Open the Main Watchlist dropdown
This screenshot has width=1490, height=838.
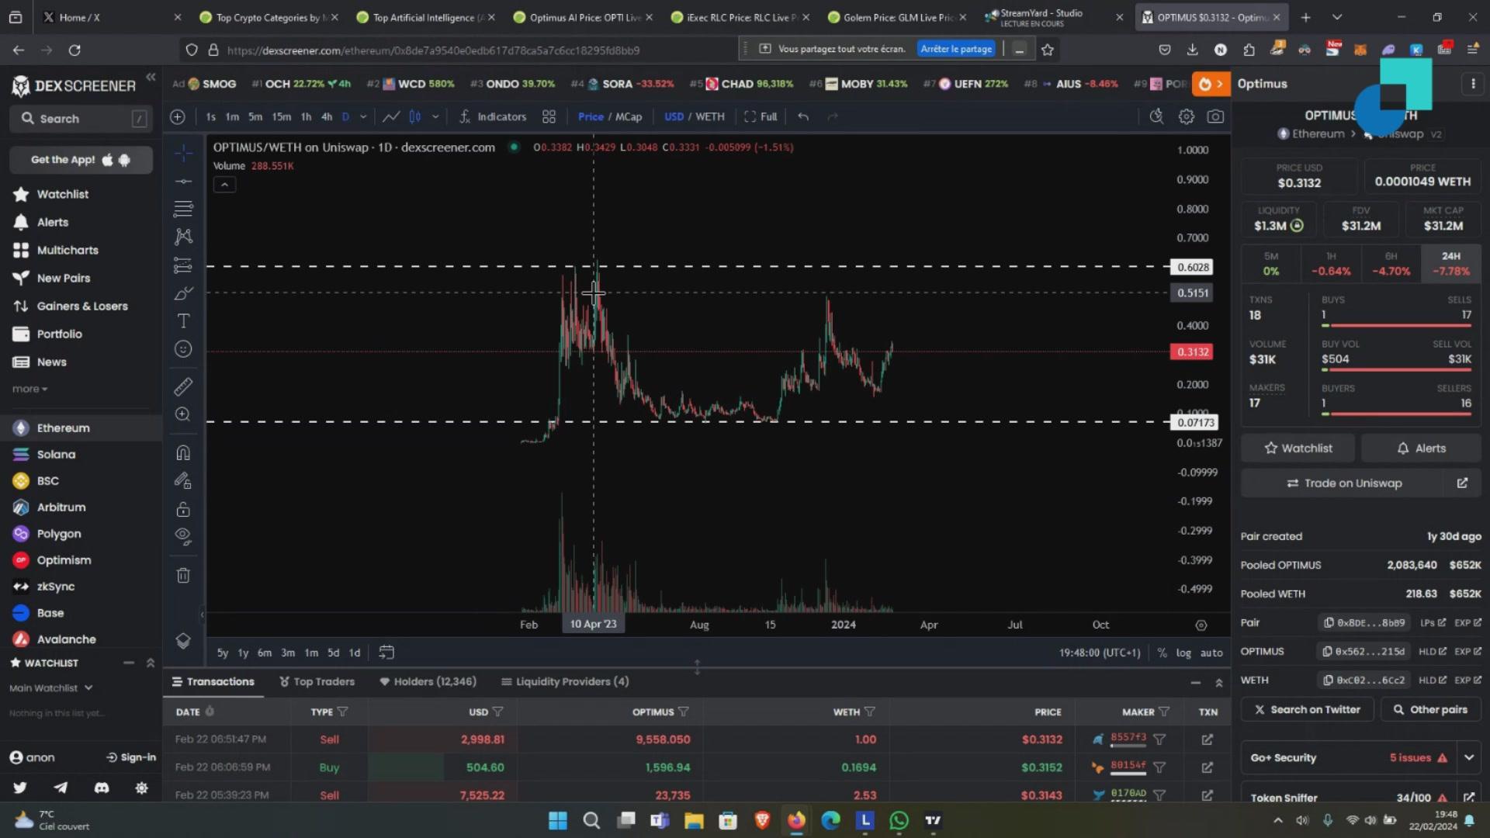[x=51, y=687]
